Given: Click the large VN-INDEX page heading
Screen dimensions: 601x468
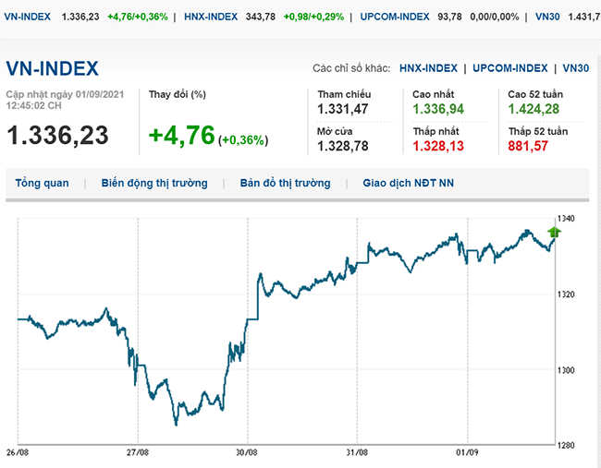Looking at the screenshot, I should (x=53, y=69).
